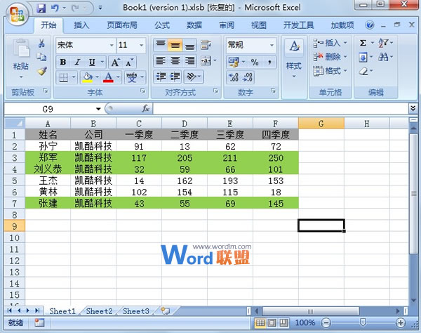Toggle bold formatting
The image size is (421, 333).
[63, 63]
